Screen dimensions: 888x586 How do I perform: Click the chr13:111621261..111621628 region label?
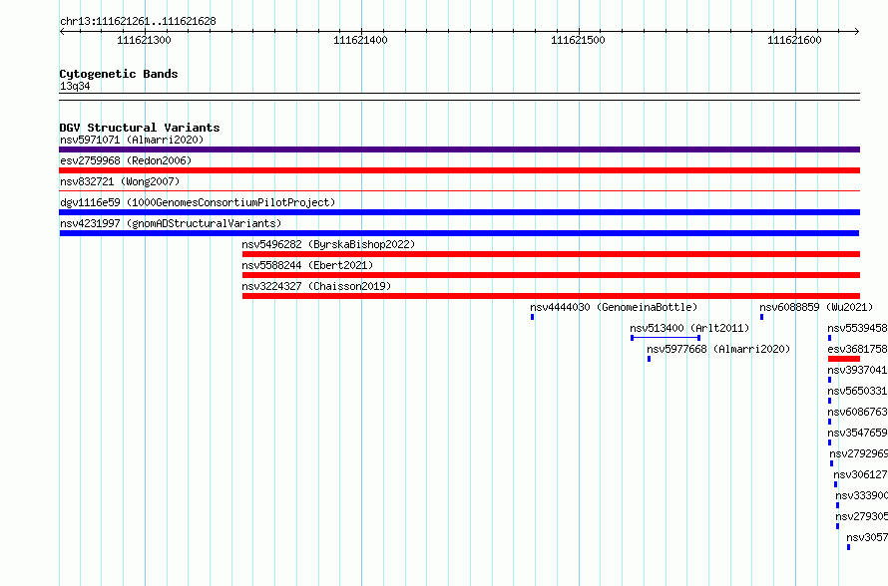click(138, 22)
